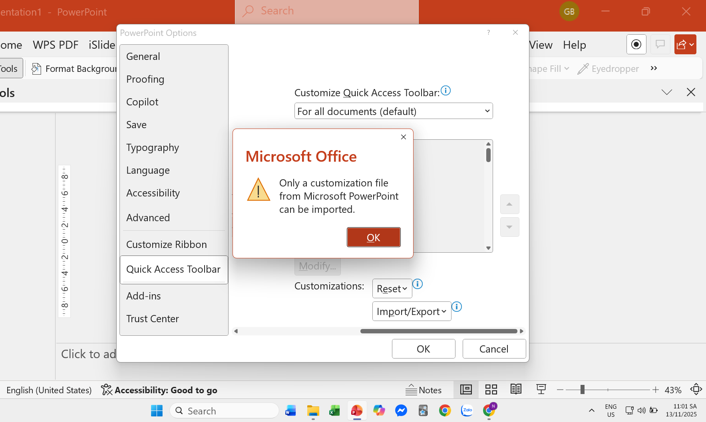The image size is (706, 422).
Task: Click the Modify... button
Action: coord(317,266)
